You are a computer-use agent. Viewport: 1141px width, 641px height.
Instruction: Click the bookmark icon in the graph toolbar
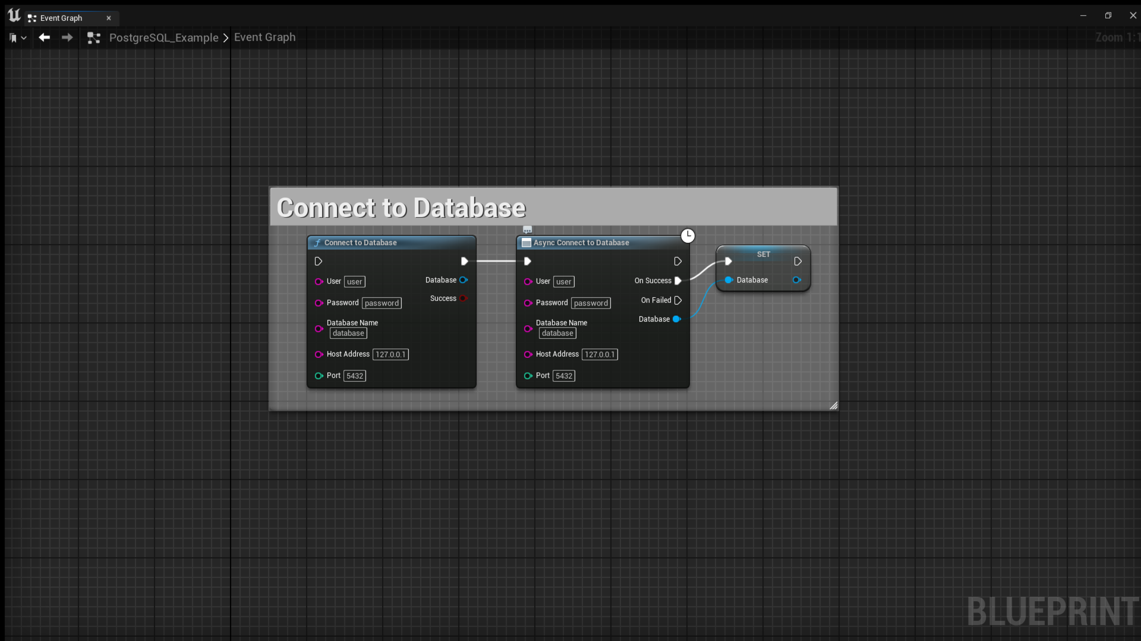click(11, 37)
